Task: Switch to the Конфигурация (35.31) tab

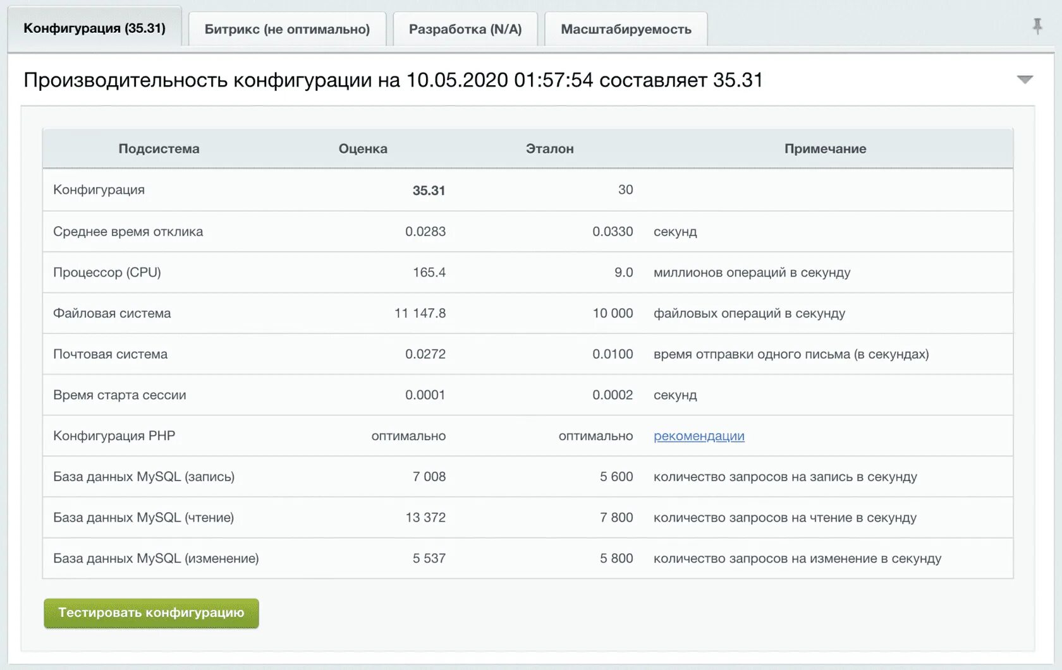Action: pyautogui.click(x=94, y=28)
